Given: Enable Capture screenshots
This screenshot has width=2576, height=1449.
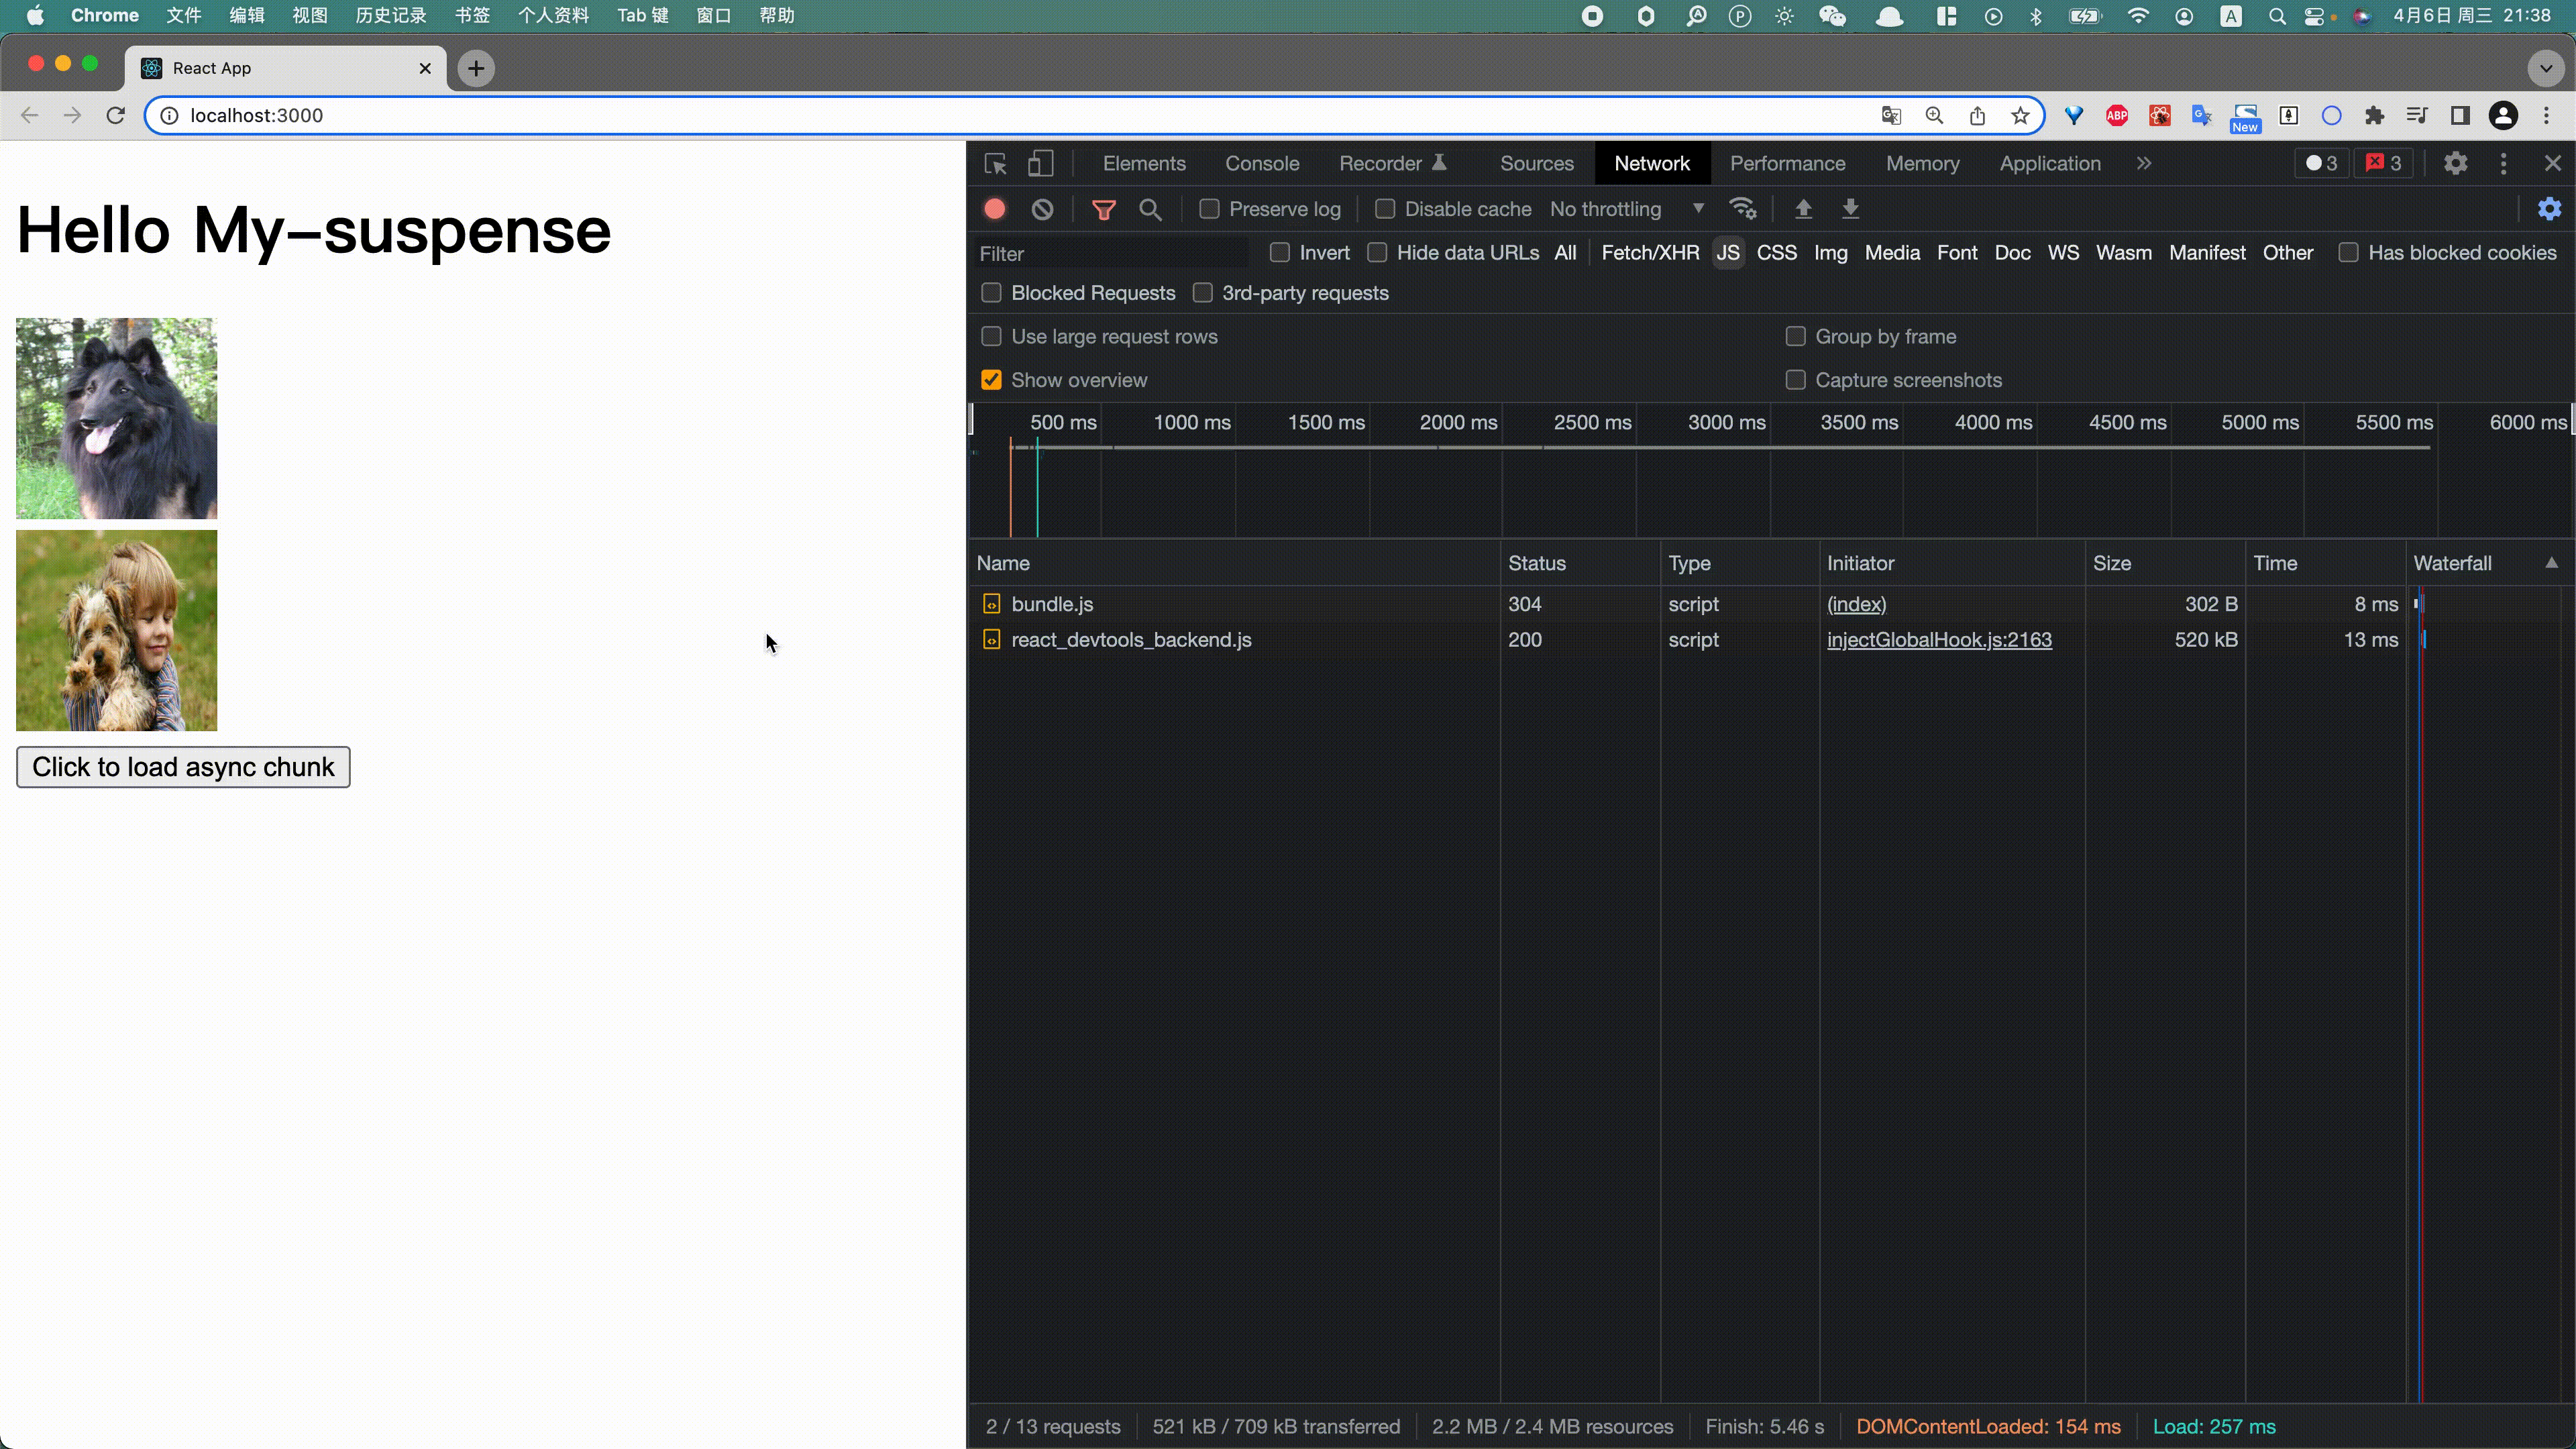Looking at the screenshot, I should 1796,380.
